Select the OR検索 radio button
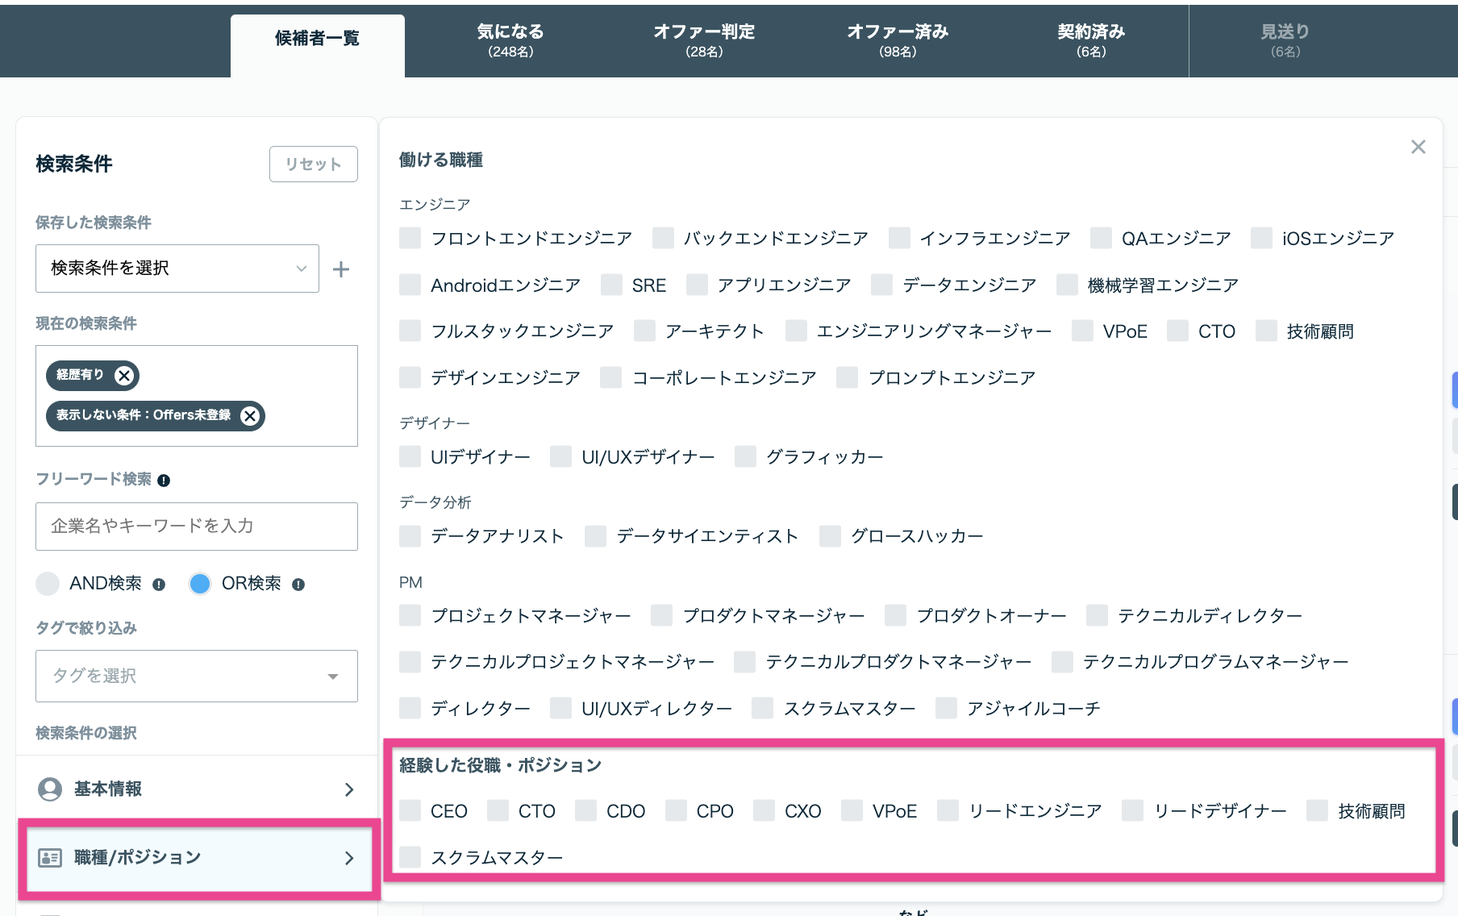 point(200,584)
